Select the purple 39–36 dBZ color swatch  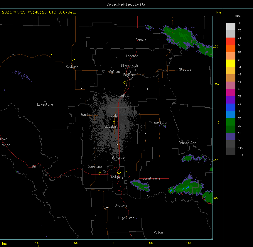(x=231, y=100)
